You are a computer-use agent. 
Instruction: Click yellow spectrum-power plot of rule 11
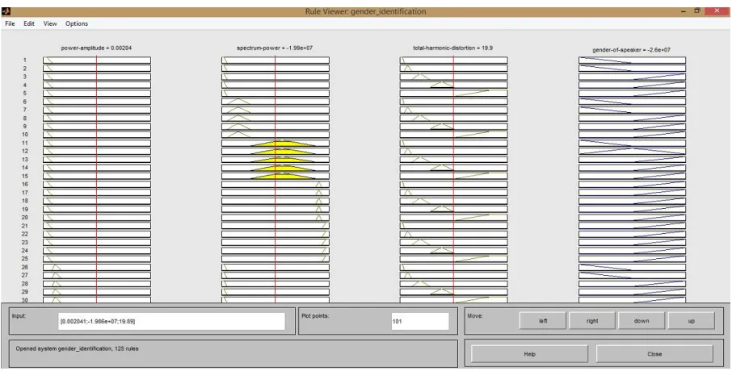coord(275,143)
